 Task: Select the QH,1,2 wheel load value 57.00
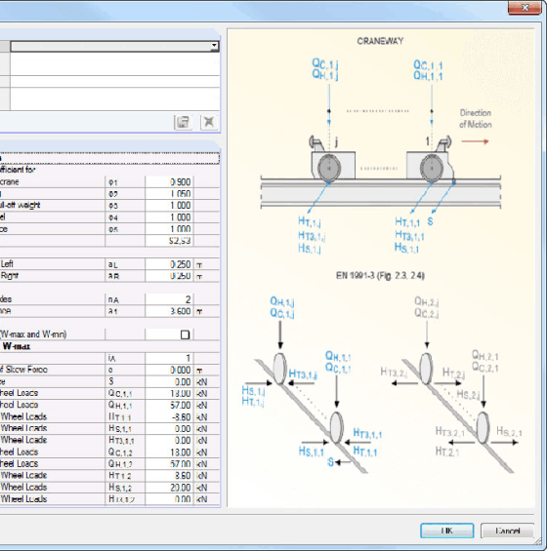tap(169, 464)
